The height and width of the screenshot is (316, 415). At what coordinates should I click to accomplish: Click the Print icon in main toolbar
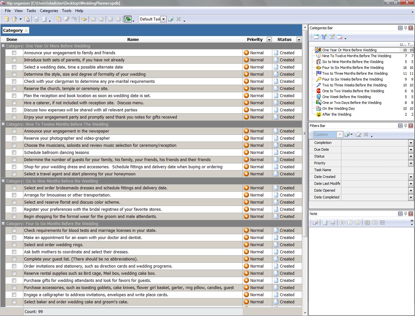(x=36, y=19)
